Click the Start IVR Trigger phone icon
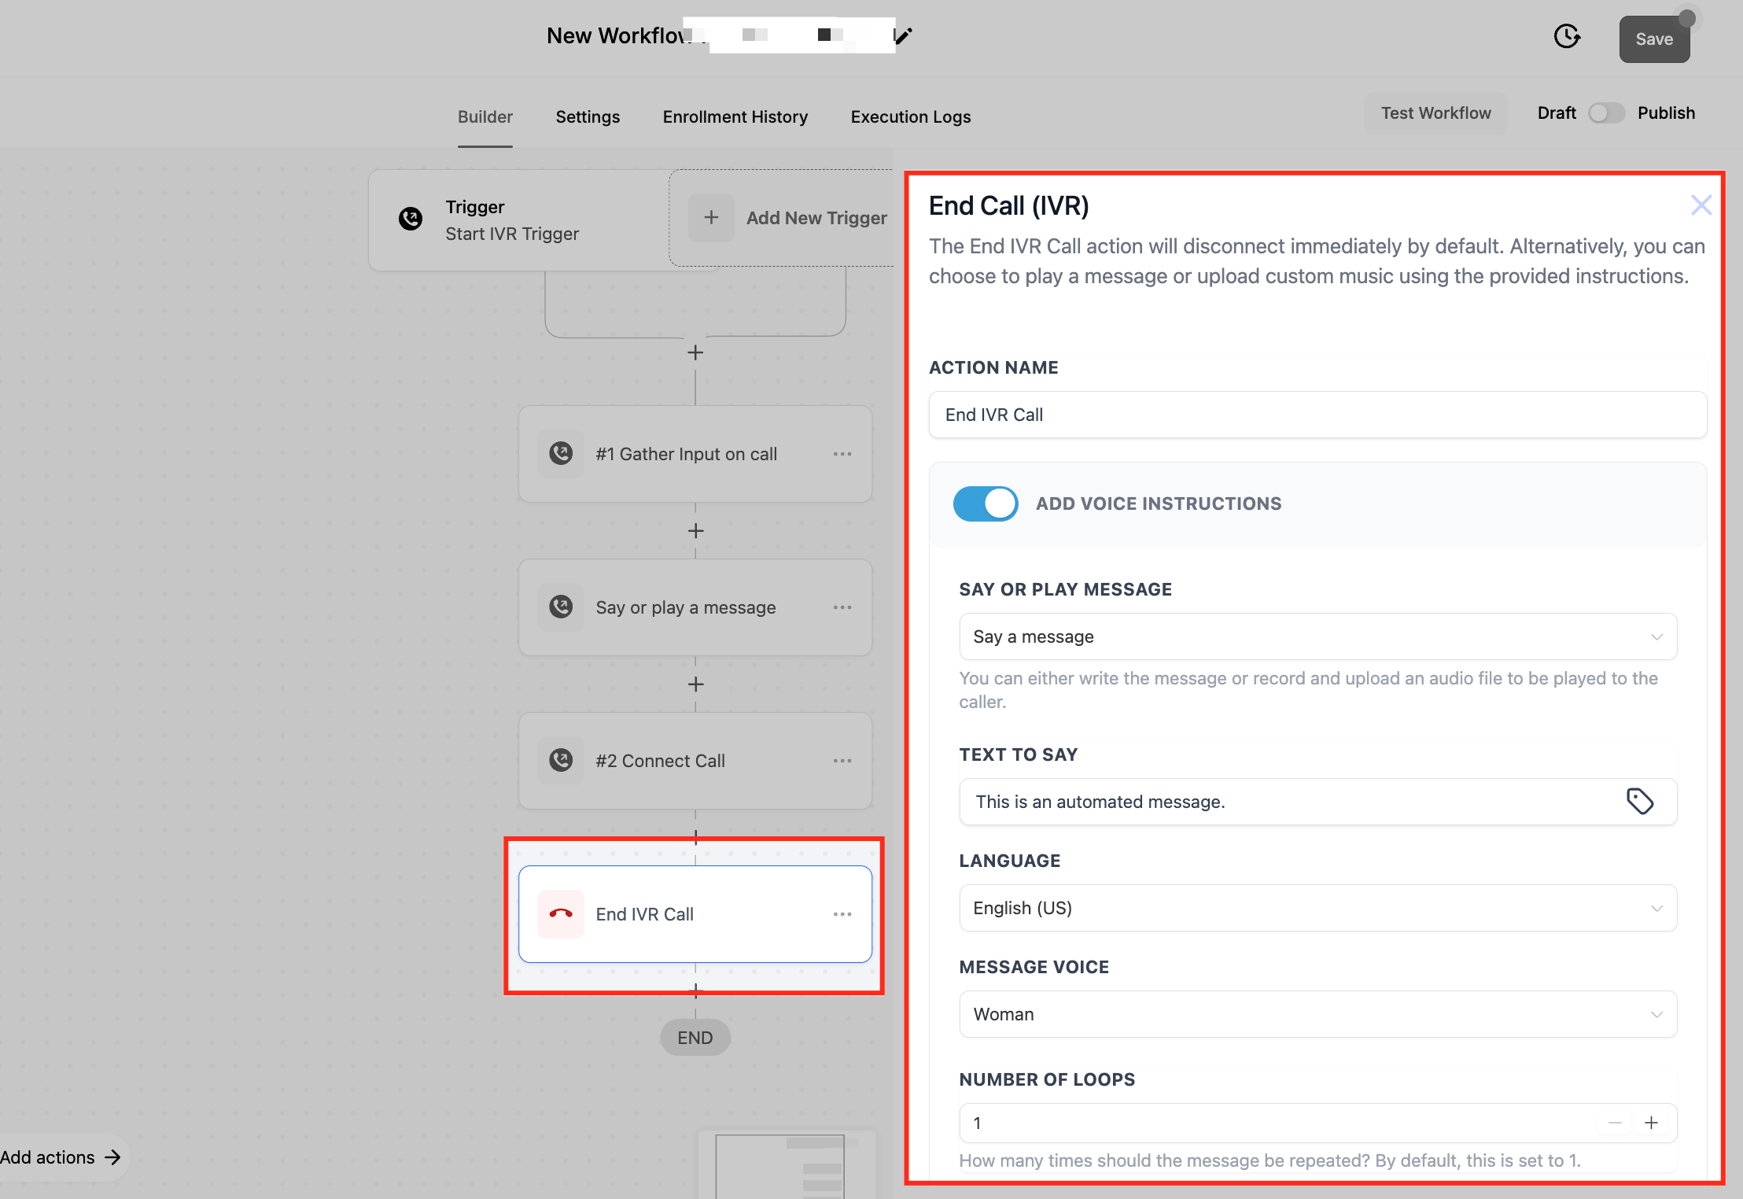This screenshot has width=1743, height=1199. coord(411,219)
